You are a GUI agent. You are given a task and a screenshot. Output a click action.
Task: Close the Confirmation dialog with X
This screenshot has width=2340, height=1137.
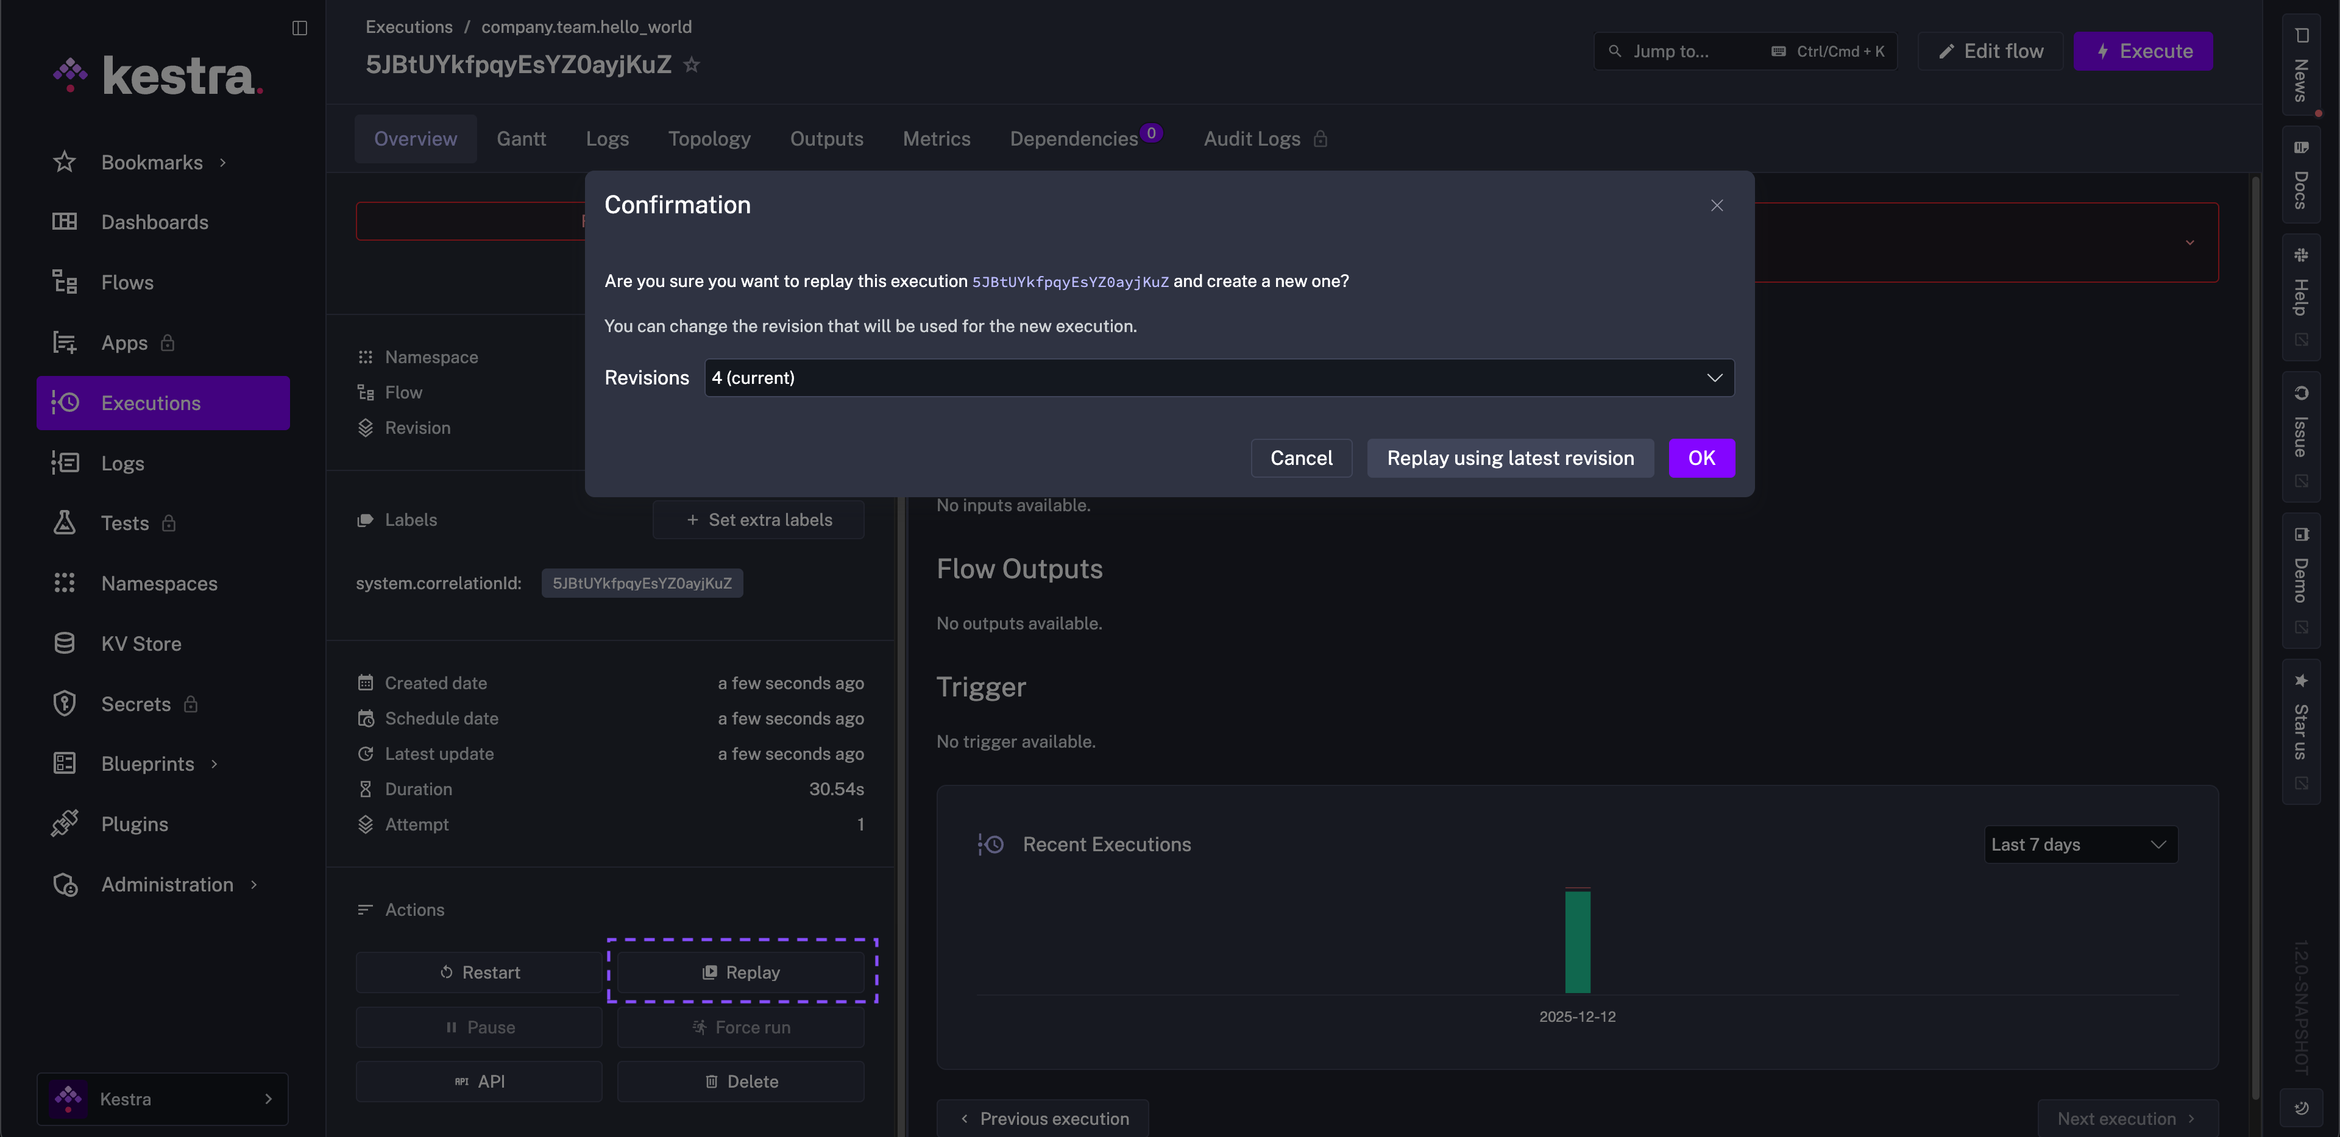coord(1716,205)
